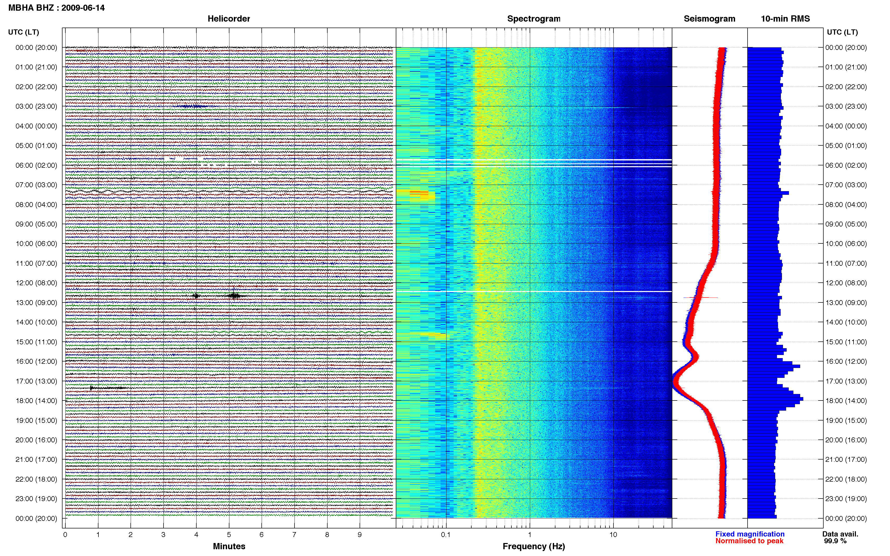Click the '99.9 %' data availability value
Image resolution: width=890 pixels, height=556 pixels.
pos(835,541)
